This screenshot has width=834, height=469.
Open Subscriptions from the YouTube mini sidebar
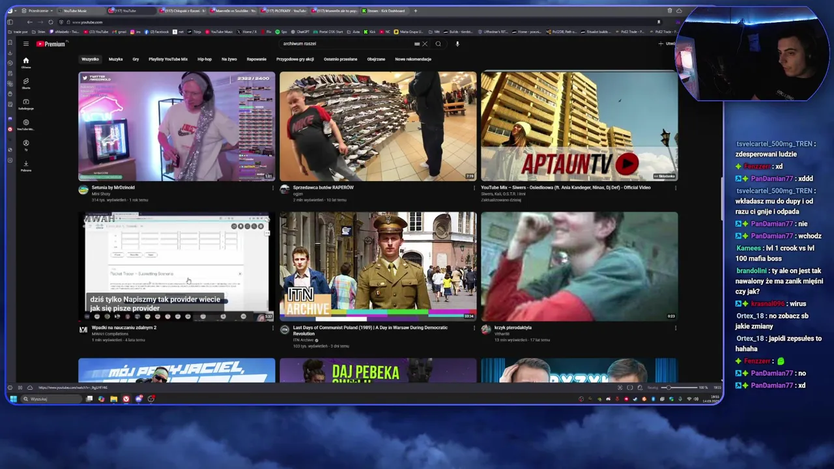pyautogui.click(x=26, y=104)
